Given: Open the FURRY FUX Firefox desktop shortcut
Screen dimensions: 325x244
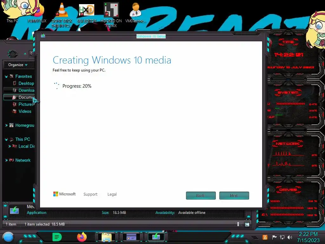Looking at the screenshot, I should point(37,11).
